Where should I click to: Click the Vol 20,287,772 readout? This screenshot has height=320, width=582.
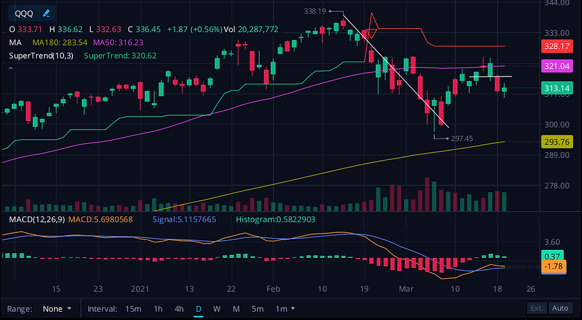pyautogui.click(x=251, y=29)
